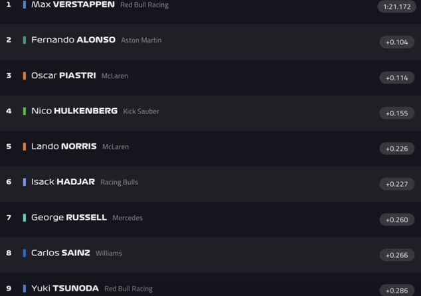Image resolution: width=421 pixels, height=296 pixels.
Task: Click the Aston Martin team label
Action: 141,40
